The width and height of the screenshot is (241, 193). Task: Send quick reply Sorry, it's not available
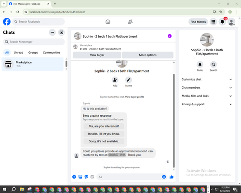tap(104, 141)
